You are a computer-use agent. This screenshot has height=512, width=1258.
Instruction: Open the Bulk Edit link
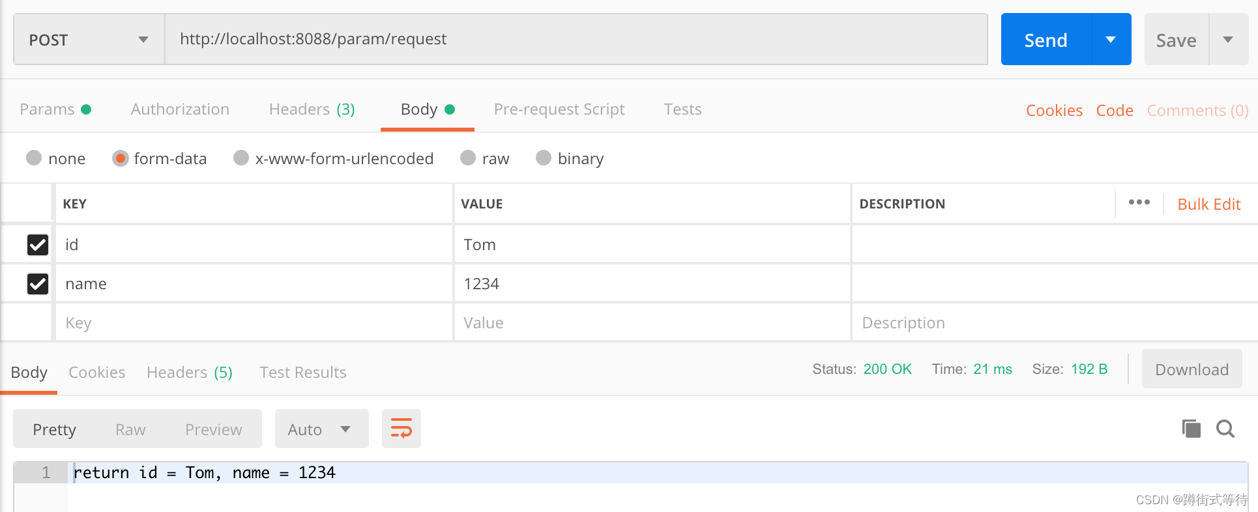(x=1209, y=204)
